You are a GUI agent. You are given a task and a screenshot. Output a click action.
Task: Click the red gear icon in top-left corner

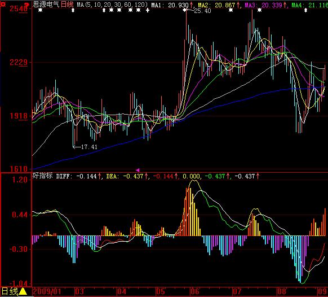pos(2,4)
